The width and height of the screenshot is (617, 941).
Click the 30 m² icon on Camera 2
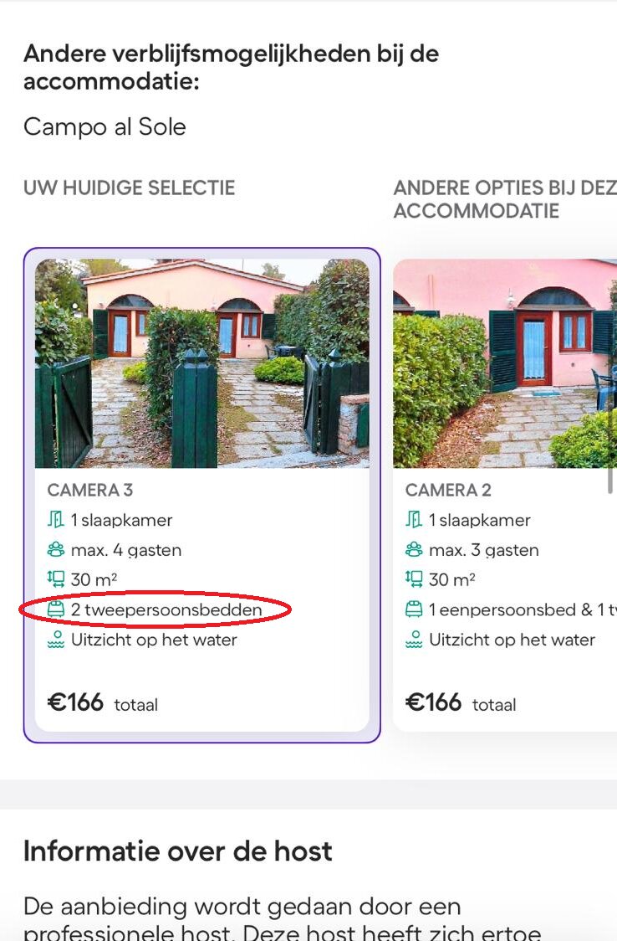tap(414, 579)
